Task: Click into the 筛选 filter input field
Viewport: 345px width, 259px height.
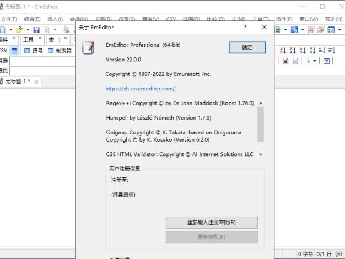Action: (42, 61)
